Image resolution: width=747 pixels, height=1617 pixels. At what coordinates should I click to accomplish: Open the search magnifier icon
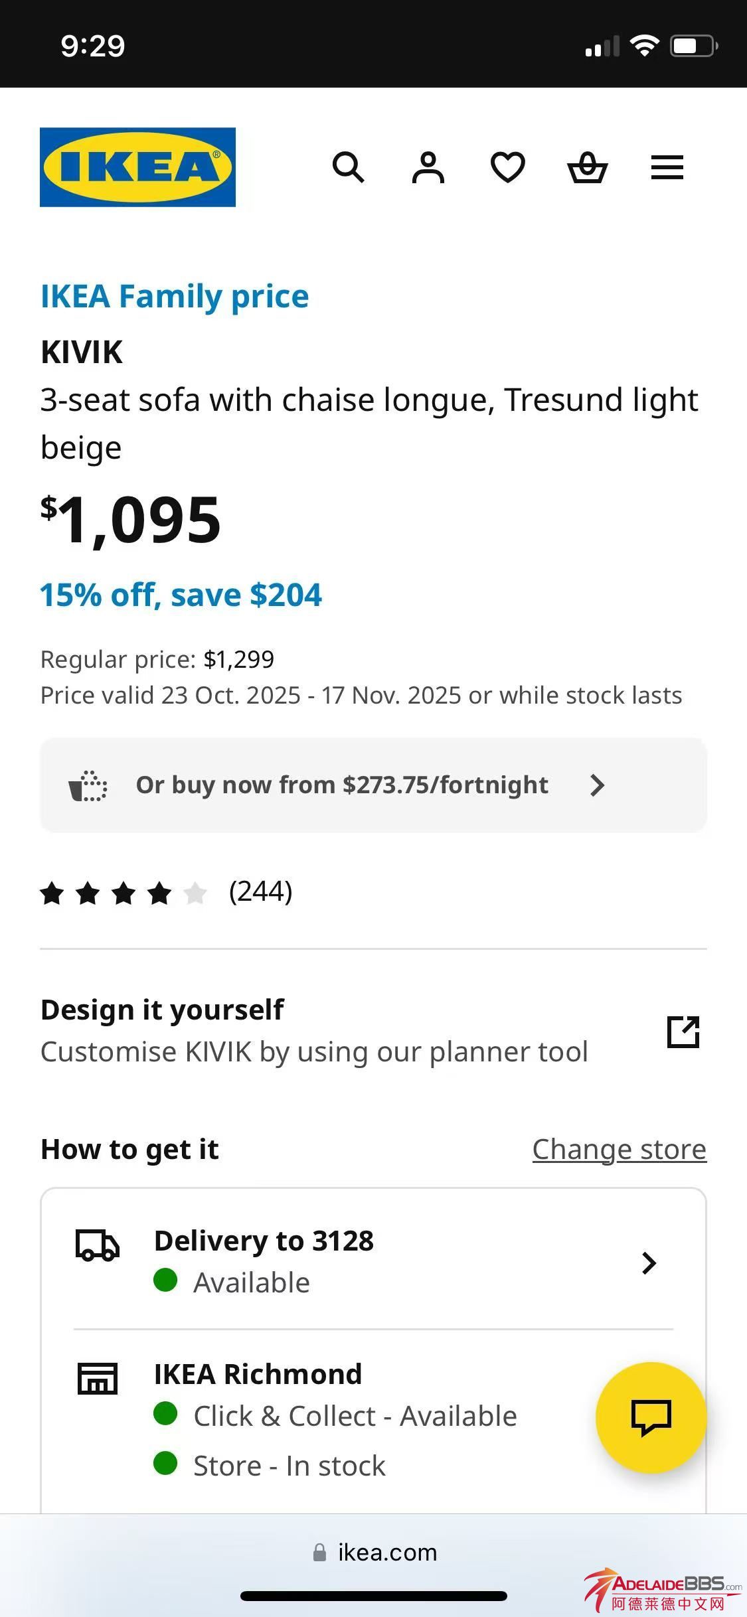pyautogui.click(x=348, y=167)
